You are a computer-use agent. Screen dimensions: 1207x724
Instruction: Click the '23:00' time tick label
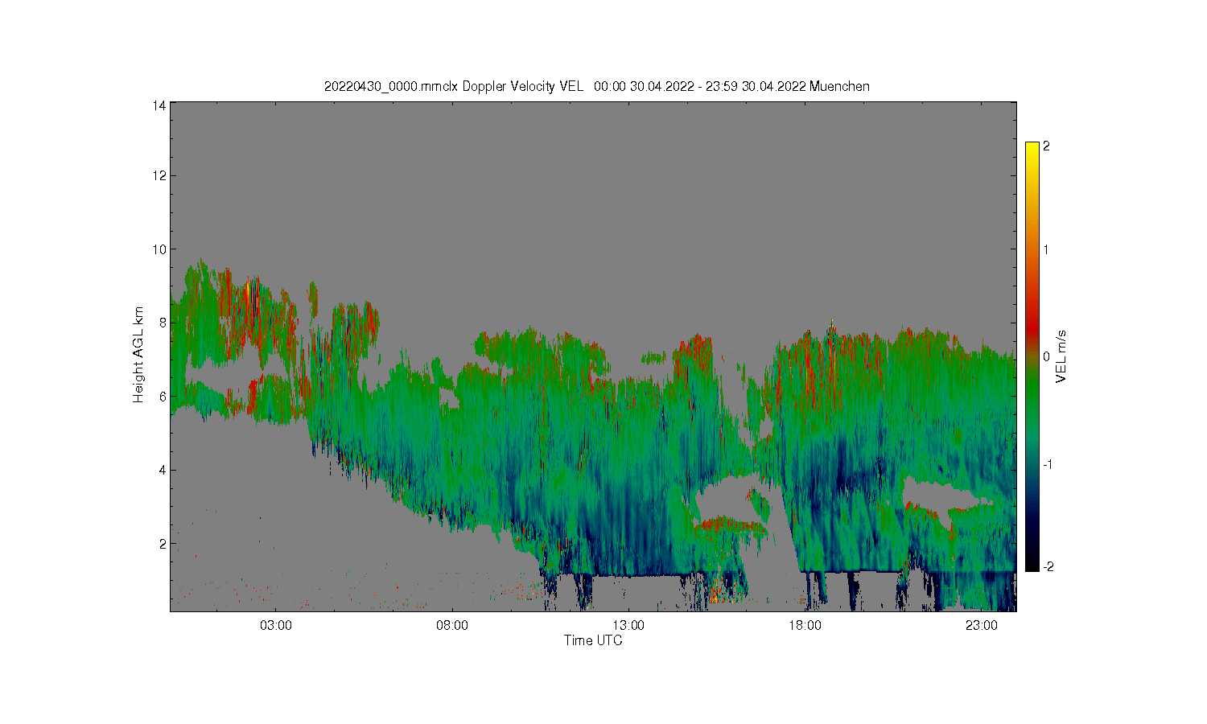pyautogui.click(x=981, y=626)
